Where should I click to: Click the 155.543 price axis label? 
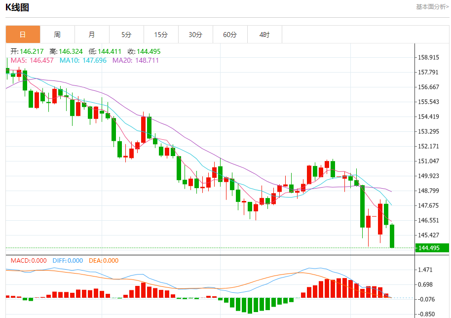[x=429, y=102]
